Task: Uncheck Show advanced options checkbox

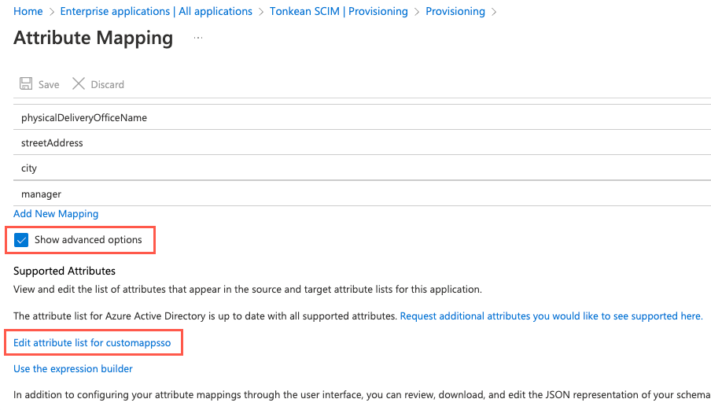Action: point(21,240)
